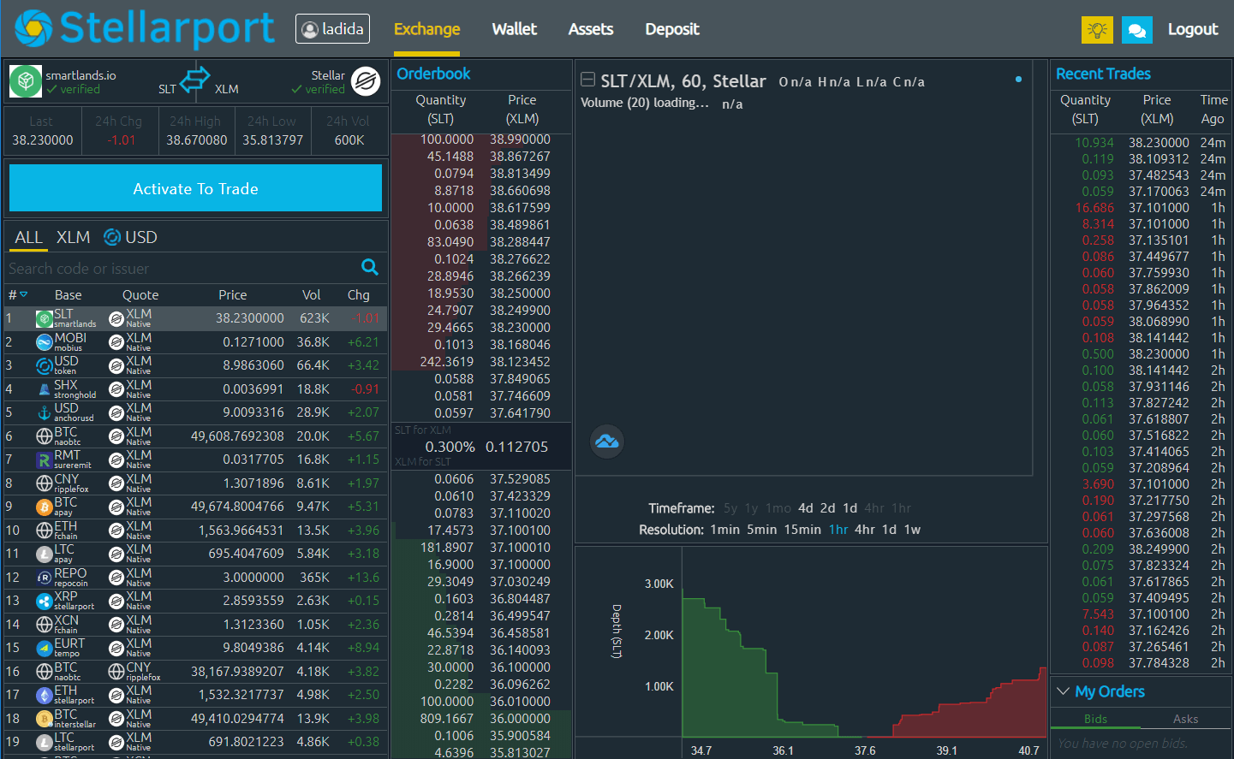Open the Assets tab
Screen dimensions: 1234x759
point(591,29)
